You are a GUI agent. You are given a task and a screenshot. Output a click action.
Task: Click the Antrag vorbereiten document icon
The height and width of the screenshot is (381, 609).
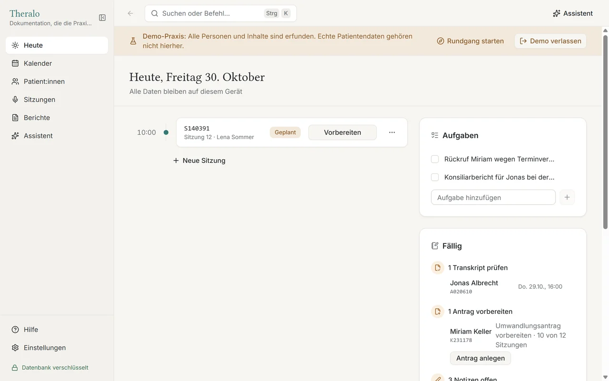pos(438,311)
